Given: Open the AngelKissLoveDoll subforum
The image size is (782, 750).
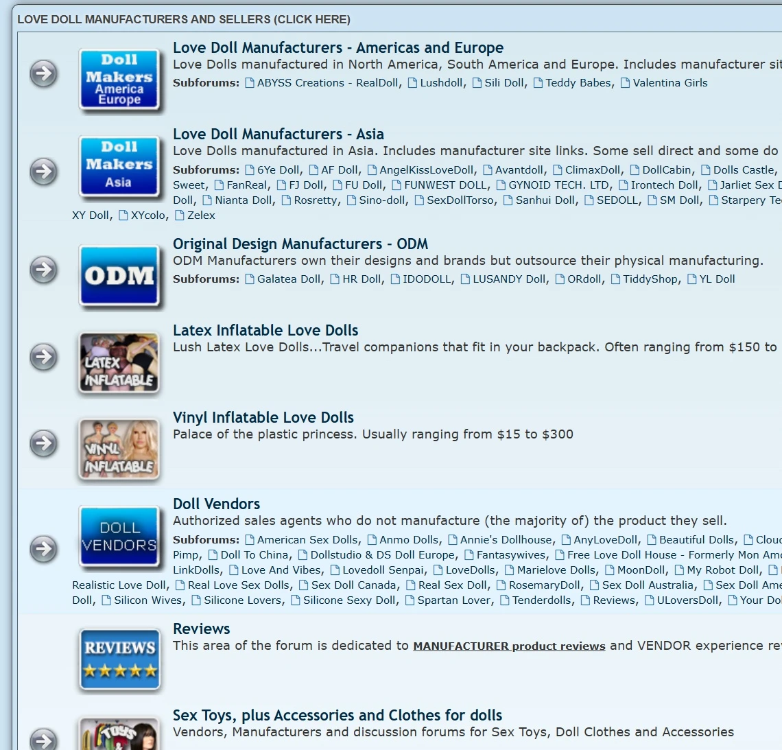Looking at the screenshot, I should click(x=427, y=170).
